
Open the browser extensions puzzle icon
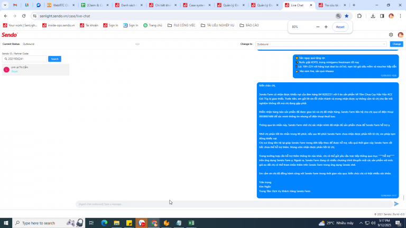359,16
